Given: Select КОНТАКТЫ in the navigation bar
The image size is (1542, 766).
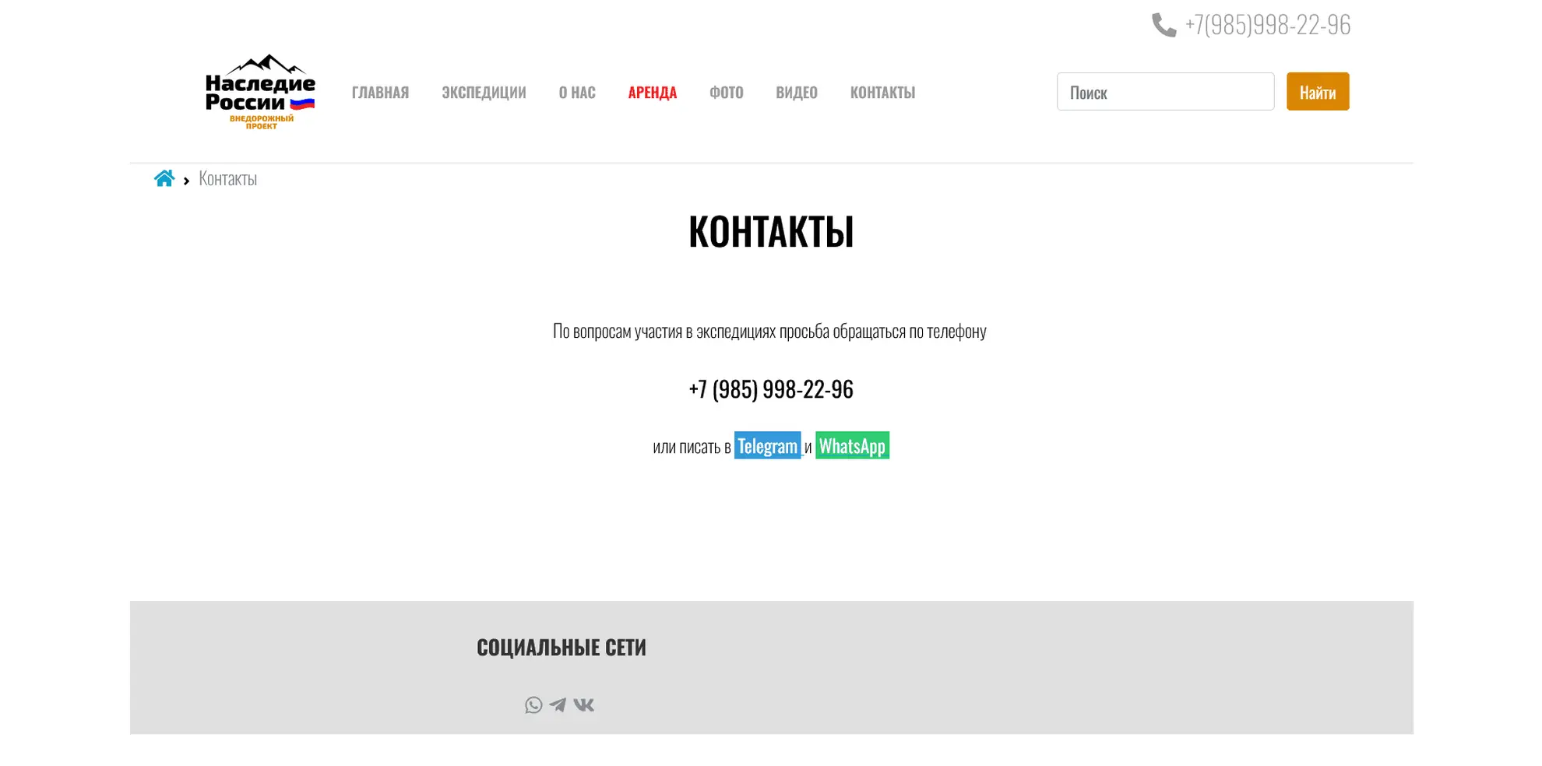Looking at the screenshot, I should click(x=882, y=92).
